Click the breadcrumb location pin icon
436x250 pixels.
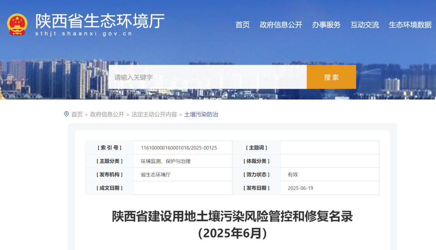[65, 114]
